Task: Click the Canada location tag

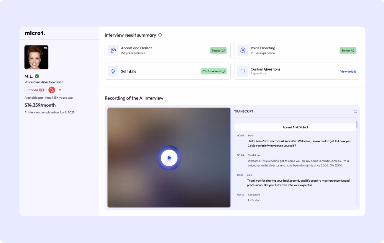Action: pyautogui.click(x=35, y=90)
